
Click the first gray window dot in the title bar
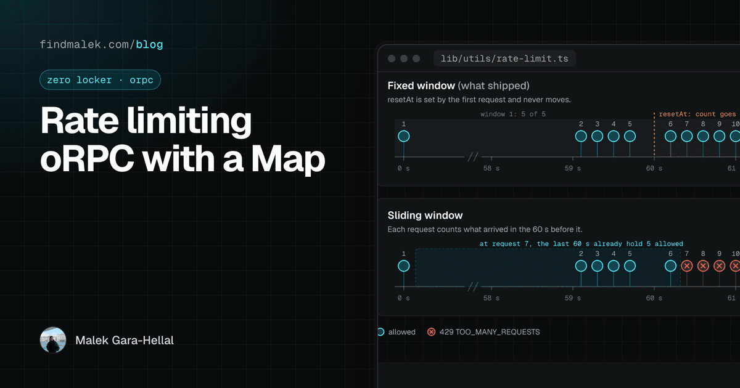[391, 59]
